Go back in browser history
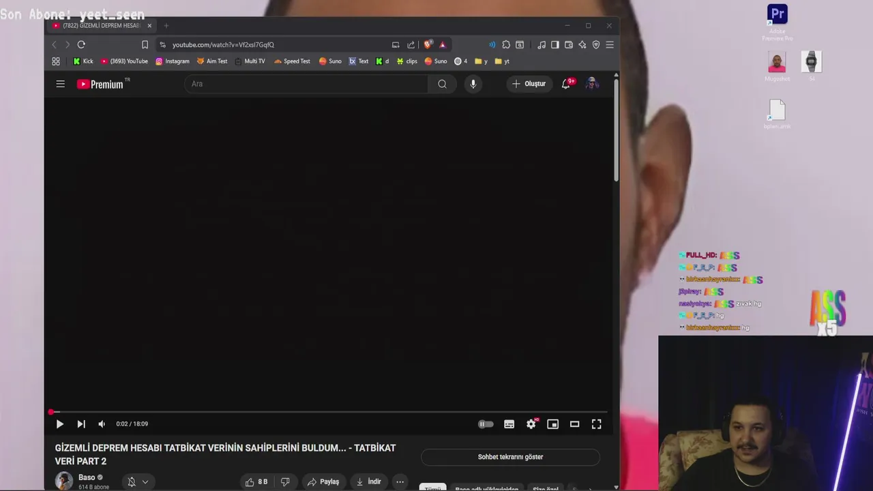Image resolution: width=873 pixels, height=491 pixels. [55, 45]
